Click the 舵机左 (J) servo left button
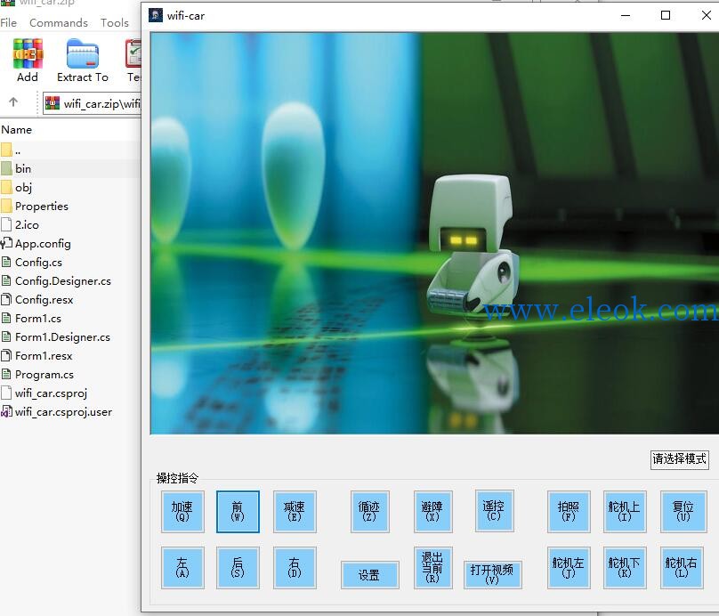719x616 pixels. coord(569,567)
